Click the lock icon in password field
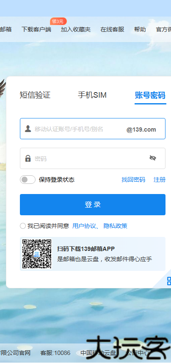This screenshot has width=171, height=363. [28, 158]
